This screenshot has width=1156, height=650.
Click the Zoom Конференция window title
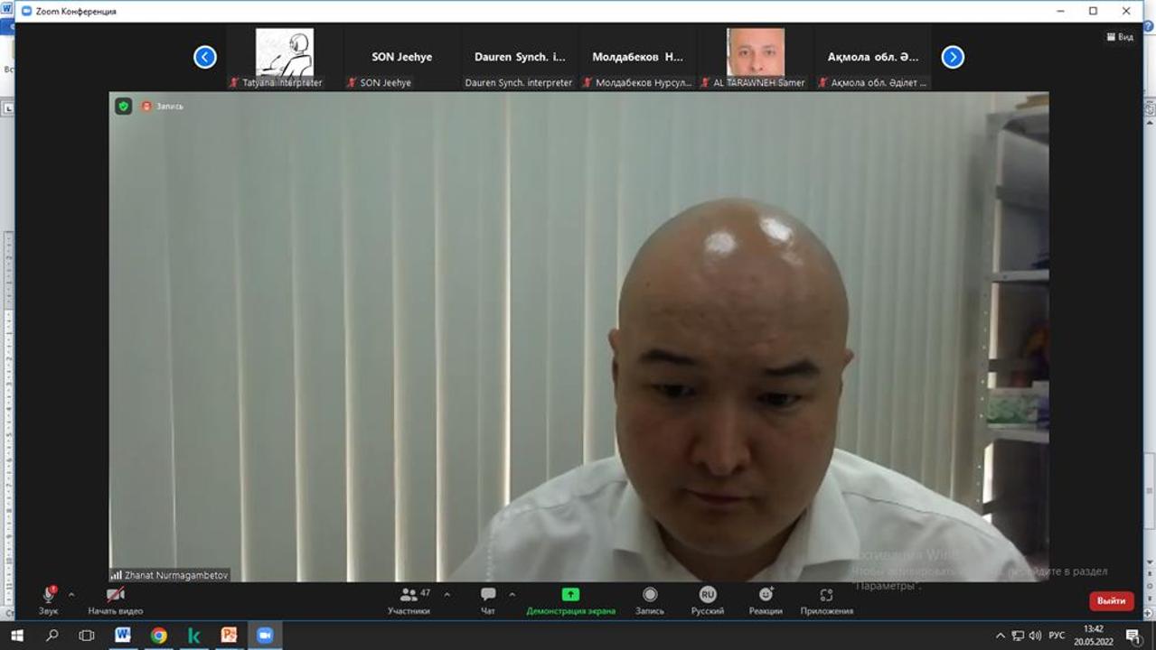click(76, 11)
